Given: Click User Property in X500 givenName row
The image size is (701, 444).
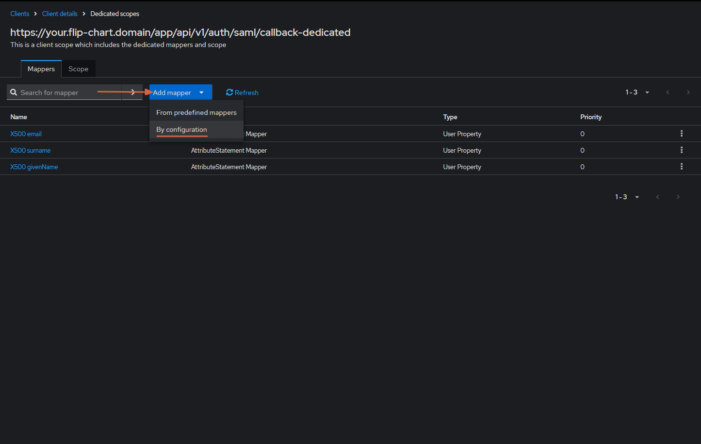Looking at the screenshot, I should pyautogui.click(x=462, y=167).
